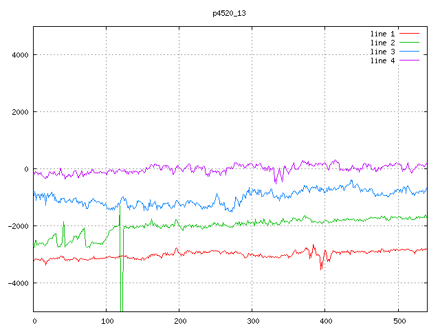Image resolution: width=440 pixels, height=330 pixels.
Task: Click the -4000 label on the y-axis
Action: point(16,283)
